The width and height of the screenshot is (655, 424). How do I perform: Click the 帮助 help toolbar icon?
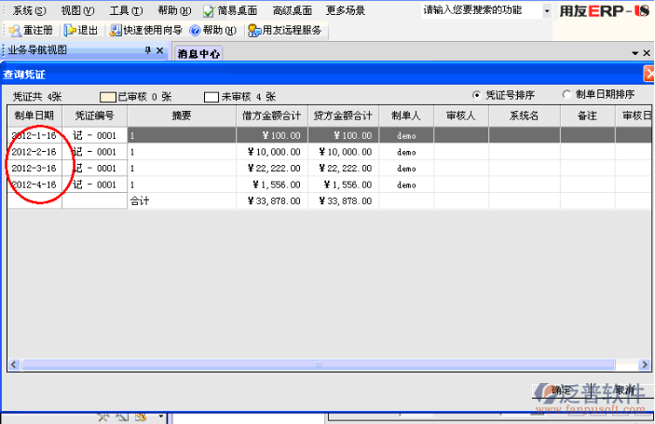coord(195,30)
